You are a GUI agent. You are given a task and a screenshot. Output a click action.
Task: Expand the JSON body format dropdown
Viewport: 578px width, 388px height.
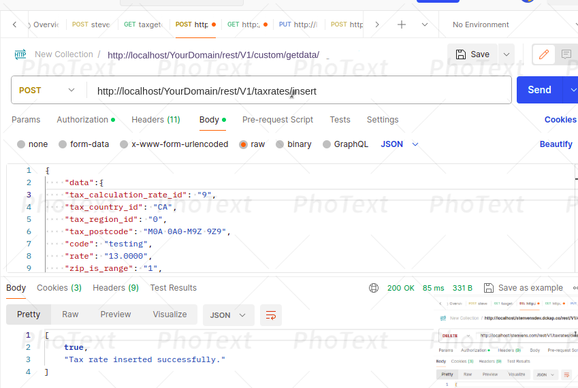click(400, 144)
